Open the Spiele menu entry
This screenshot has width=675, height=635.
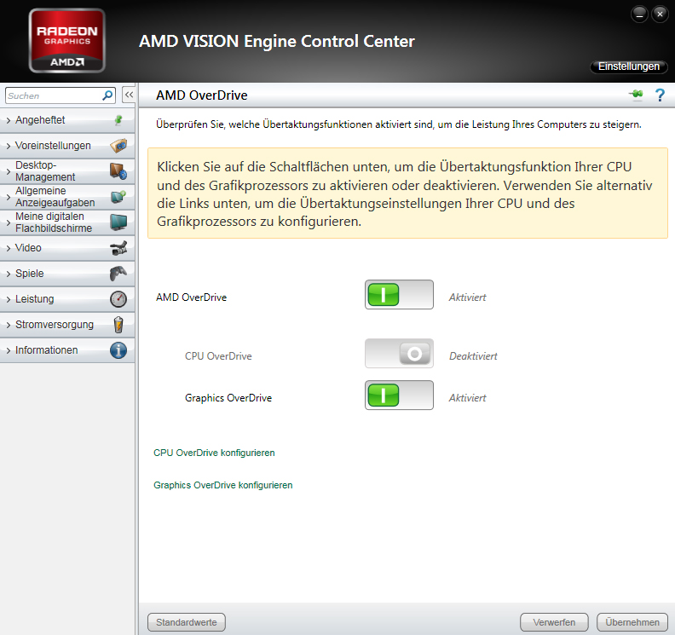(67, 274)
